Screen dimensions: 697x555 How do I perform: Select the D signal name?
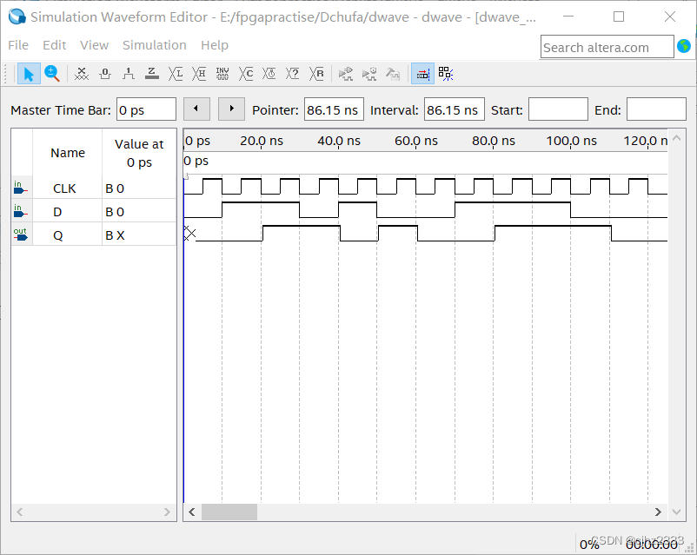click(57, 212)
